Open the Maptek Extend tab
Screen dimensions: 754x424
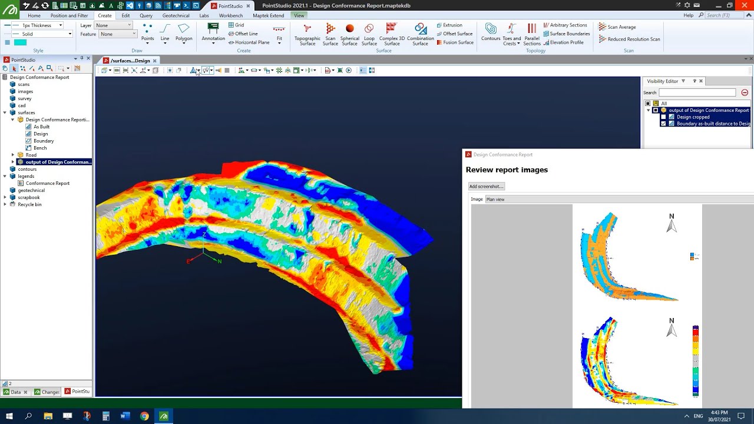click(x=269, y=16)
